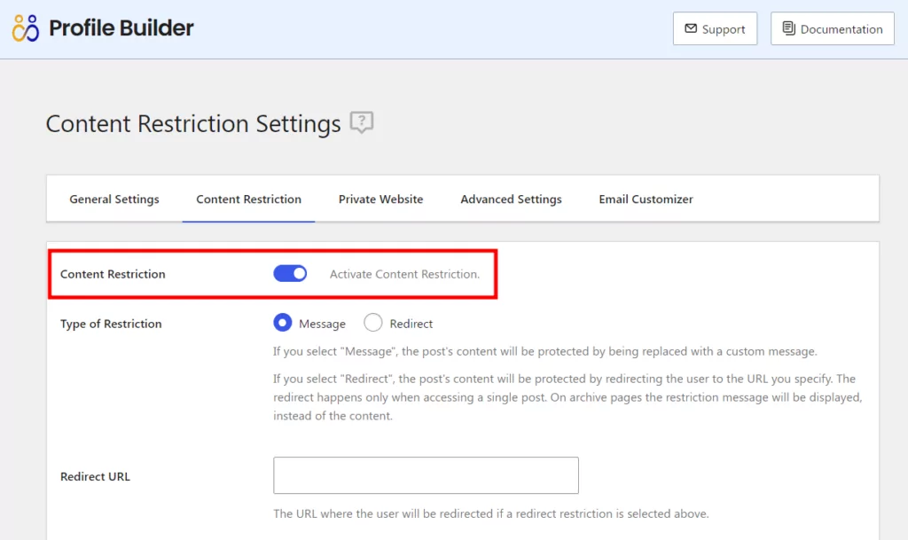Open the Email Customizer tab

click(646, 200)
